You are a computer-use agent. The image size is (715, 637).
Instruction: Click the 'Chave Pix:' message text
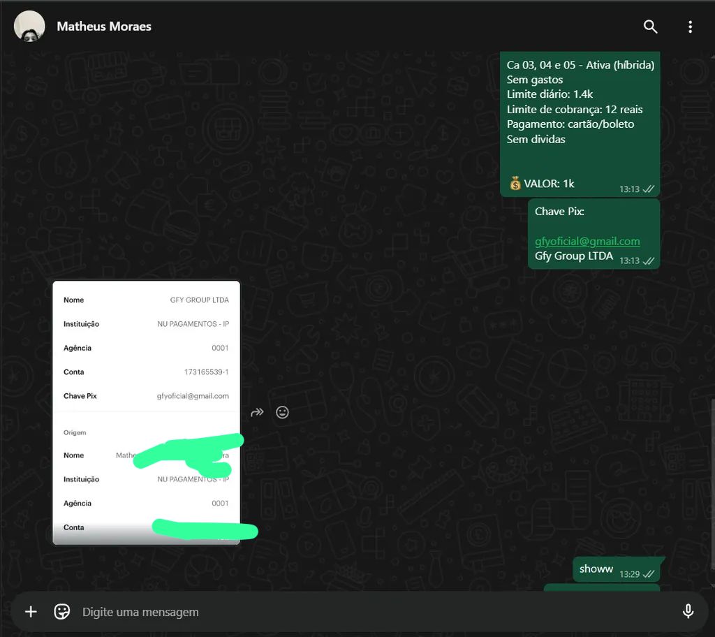559,211
